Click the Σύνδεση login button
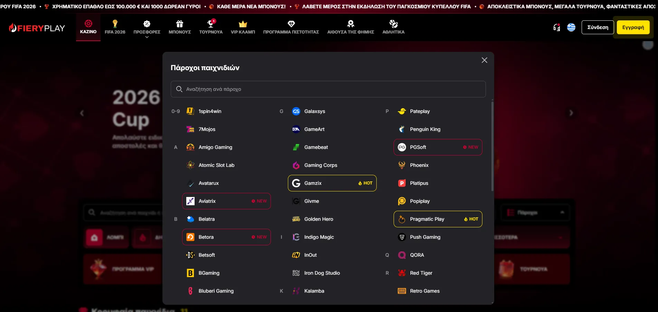 point(598,27)
